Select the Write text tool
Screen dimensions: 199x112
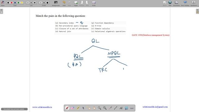pos(121,108)
